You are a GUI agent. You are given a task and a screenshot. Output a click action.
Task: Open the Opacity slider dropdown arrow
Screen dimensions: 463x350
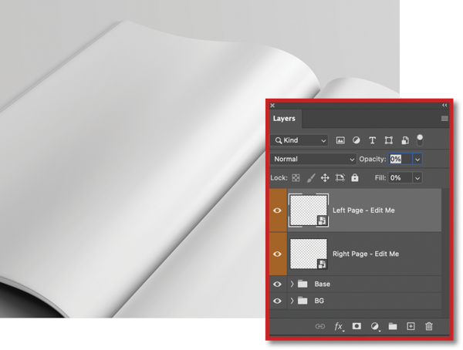pyautogui.click(x=417, y=160)
